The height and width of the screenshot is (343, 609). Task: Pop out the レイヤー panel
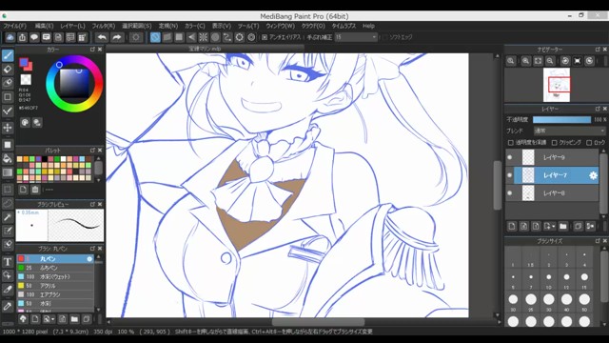tap(598, 109)
